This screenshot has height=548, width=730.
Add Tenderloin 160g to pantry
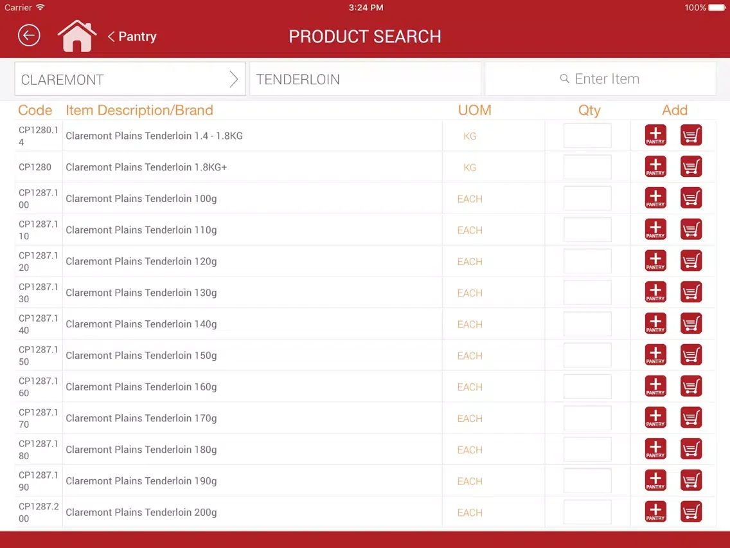click(655, 387)
